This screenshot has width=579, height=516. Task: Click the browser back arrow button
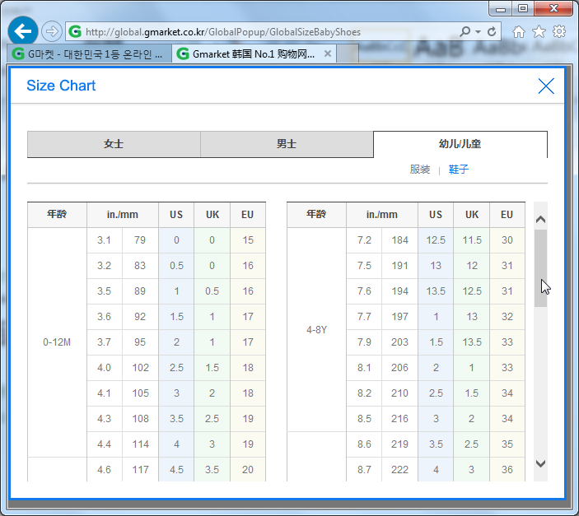coord(24,31)
